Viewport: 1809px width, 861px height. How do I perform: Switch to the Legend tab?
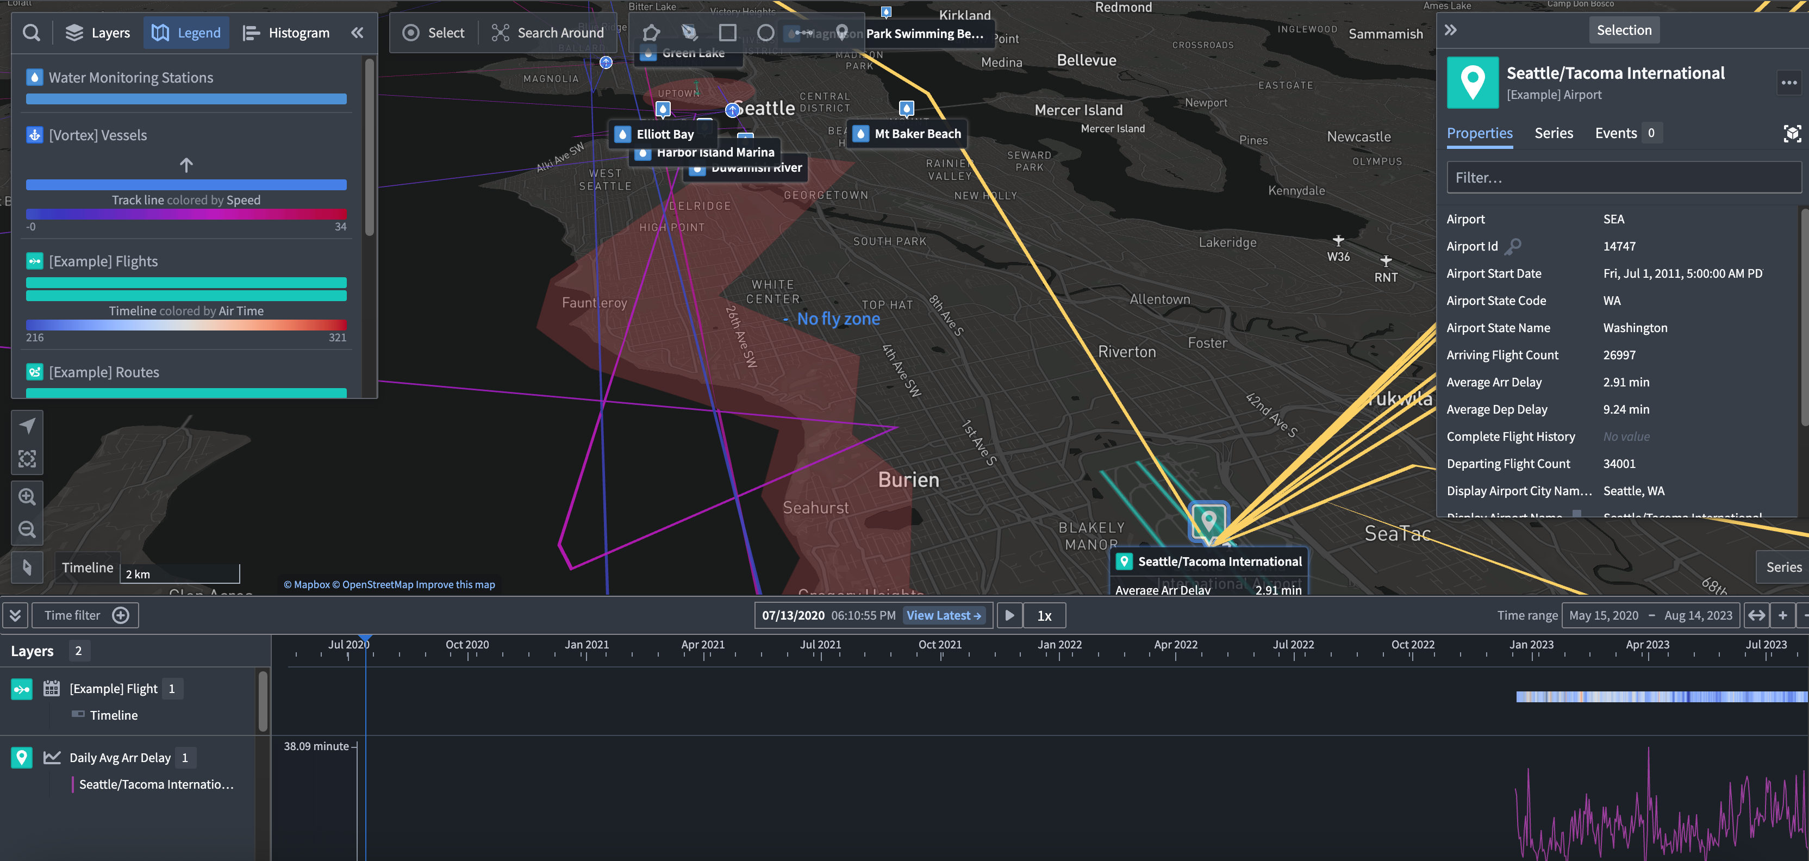coord(186,33)
